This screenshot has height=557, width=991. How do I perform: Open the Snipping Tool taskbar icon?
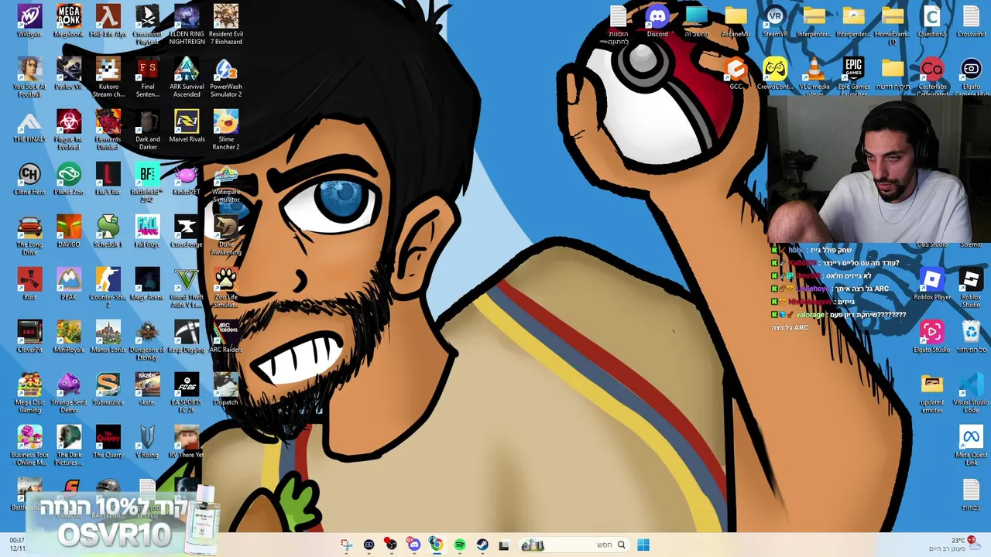pos(346,545)
